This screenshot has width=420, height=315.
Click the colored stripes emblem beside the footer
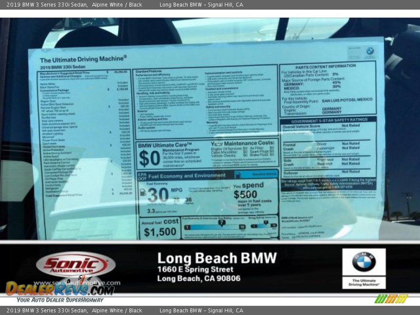[x=391, y=299]
